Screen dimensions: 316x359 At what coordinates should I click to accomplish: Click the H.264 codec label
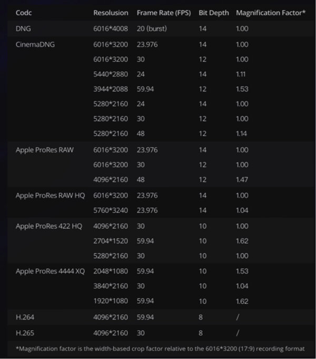point(25,317)
